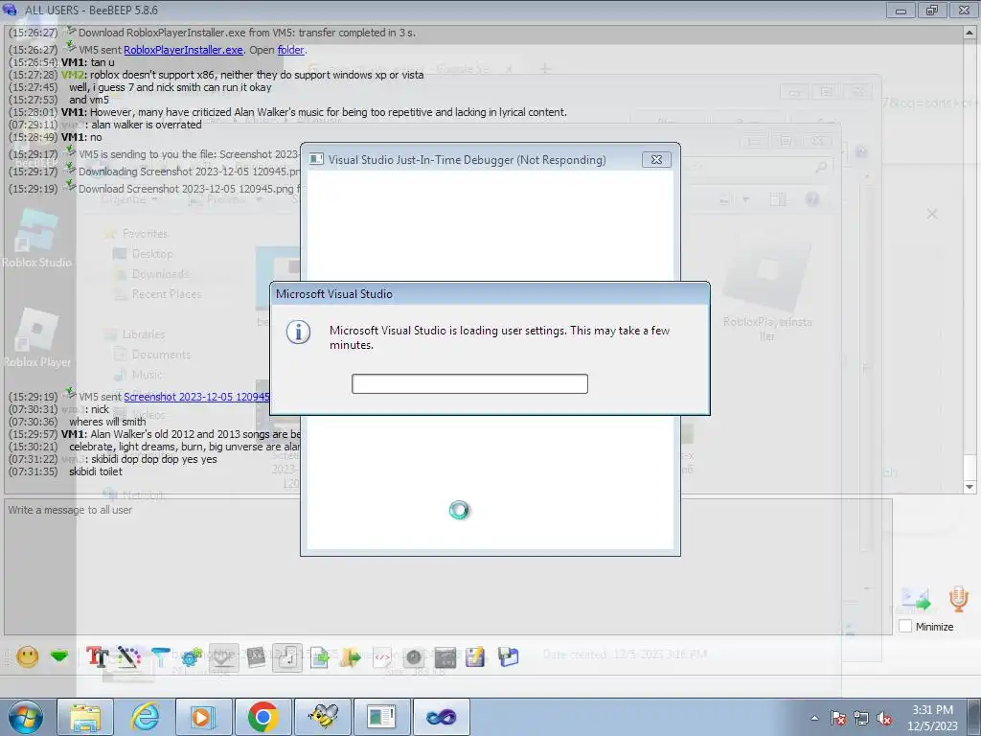Click the 'skibidi toilet' chat message
The width and height of the screenshot is (981, 736).
96,471
